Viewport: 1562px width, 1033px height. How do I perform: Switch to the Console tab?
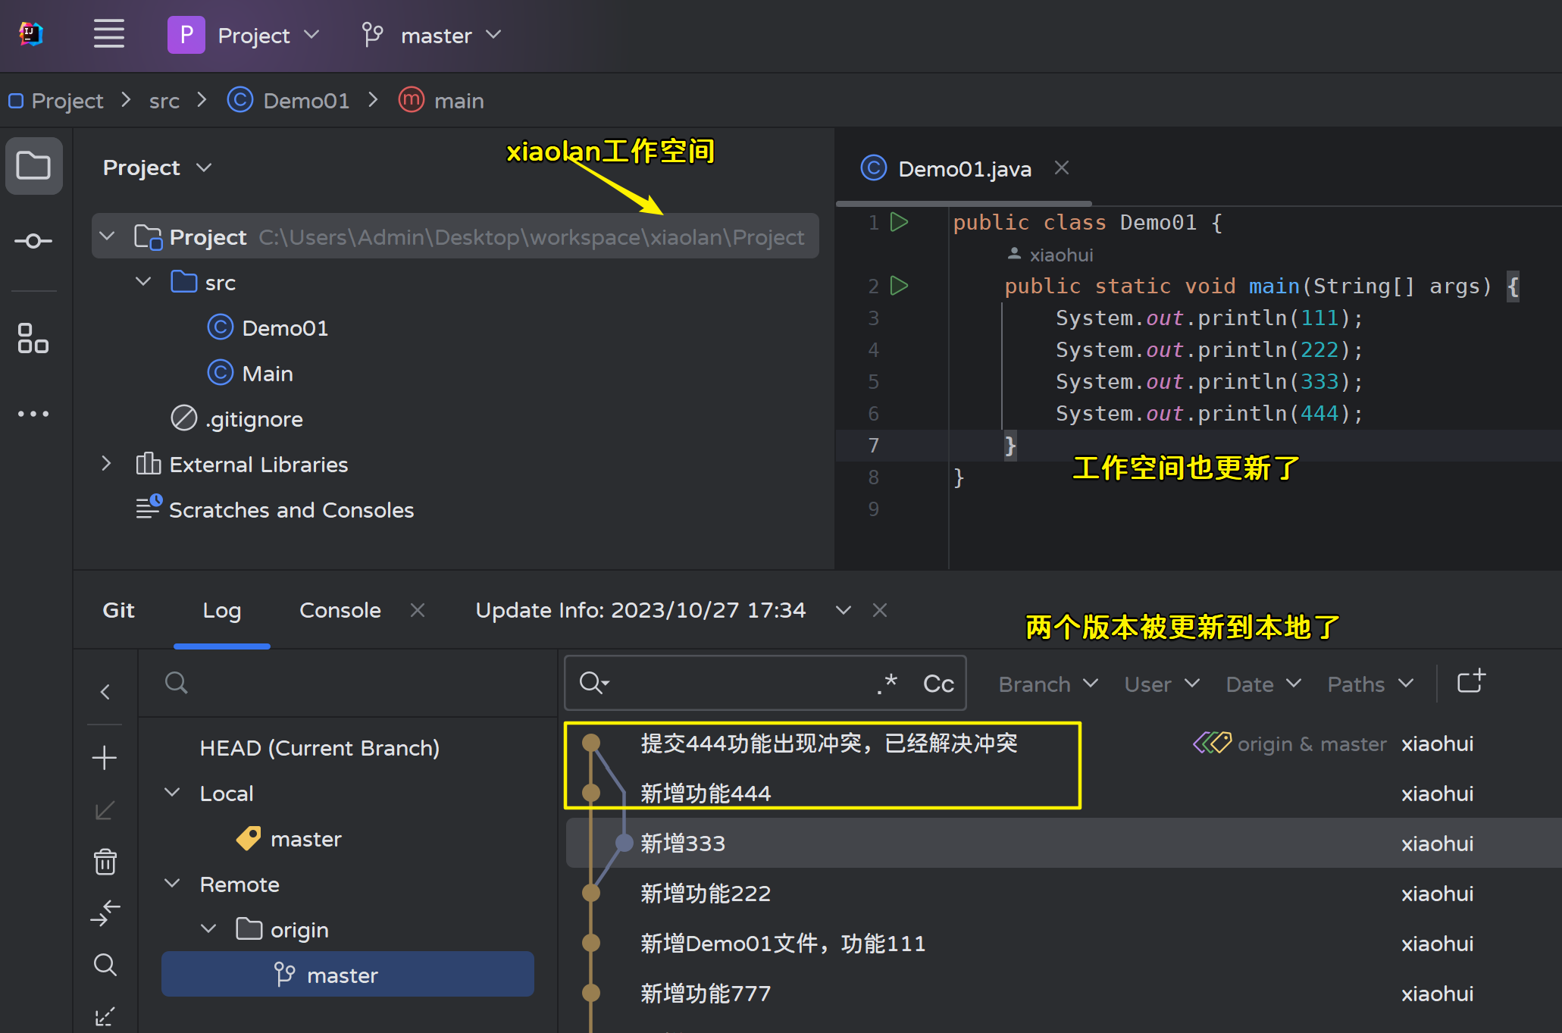pyautogui.click(x=340, y=610)
